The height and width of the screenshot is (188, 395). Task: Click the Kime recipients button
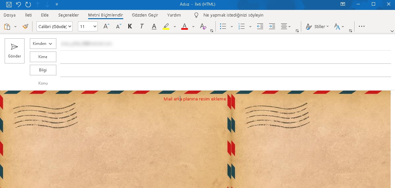point(43,57)
